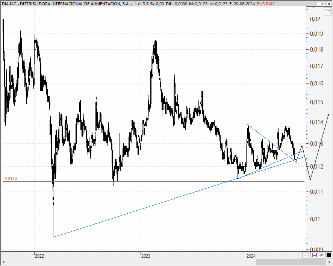
Task: Click the double chevron expand icon
Action: (x=306, y=255)
